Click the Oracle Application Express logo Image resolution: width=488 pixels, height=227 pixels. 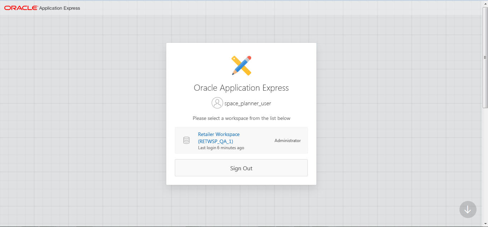(x=42, y=8)
